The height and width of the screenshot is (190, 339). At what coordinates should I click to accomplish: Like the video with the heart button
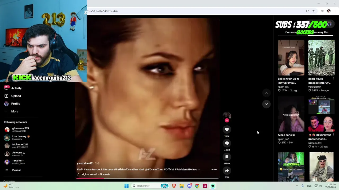[227, 129]
